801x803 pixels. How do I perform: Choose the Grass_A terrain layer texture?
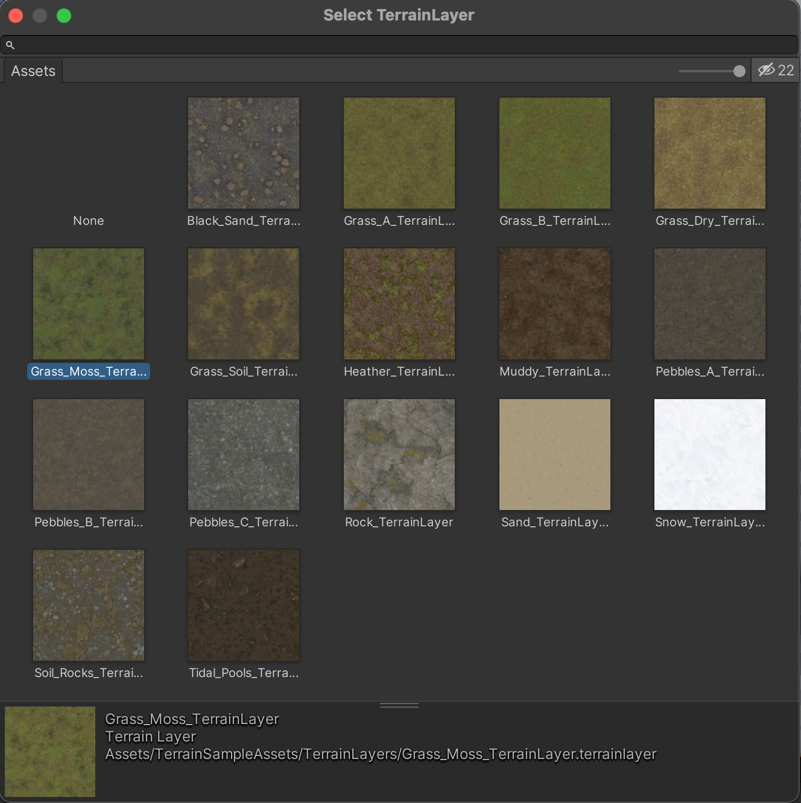pyautogui.click(x=399, y=153)
